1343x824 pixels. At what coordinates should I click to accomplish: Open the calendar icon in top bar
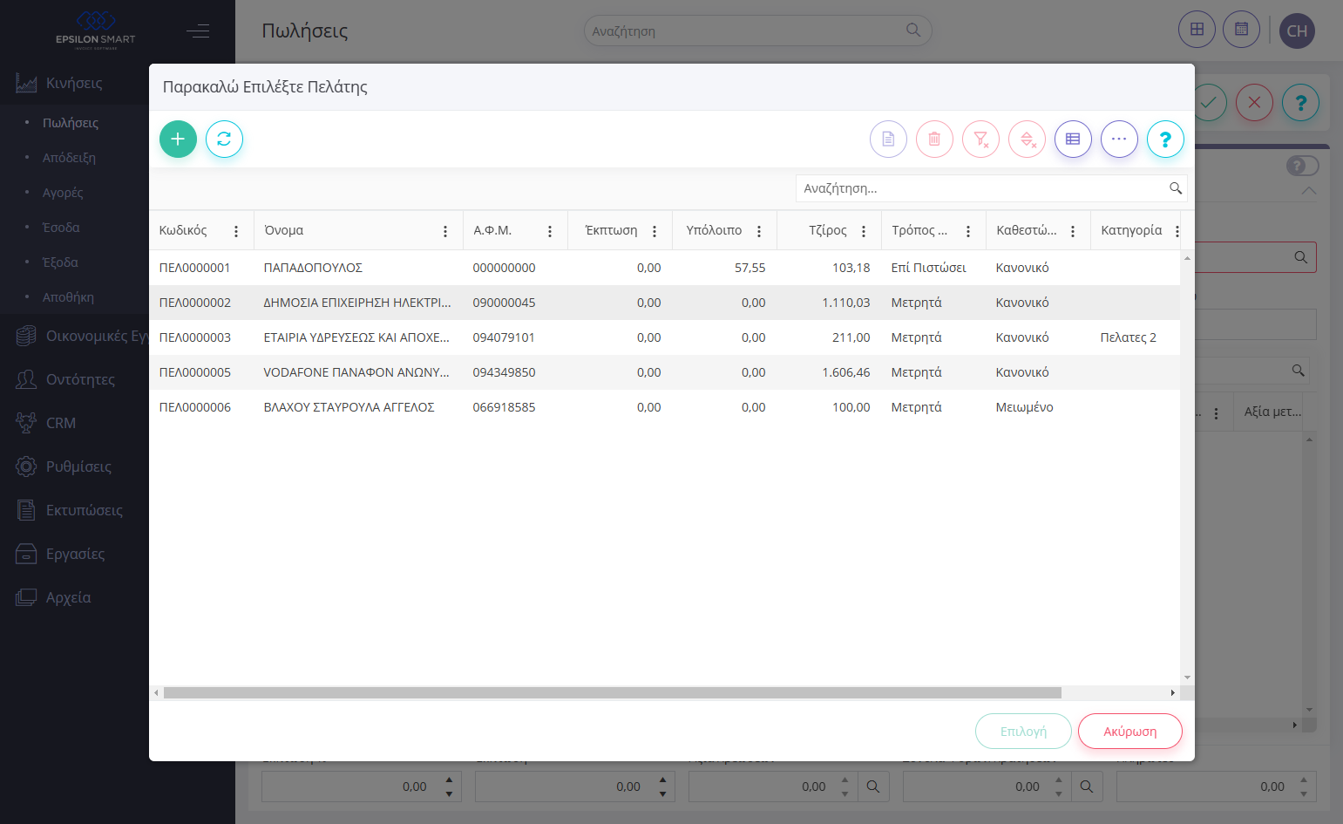tap(1241, 30)
